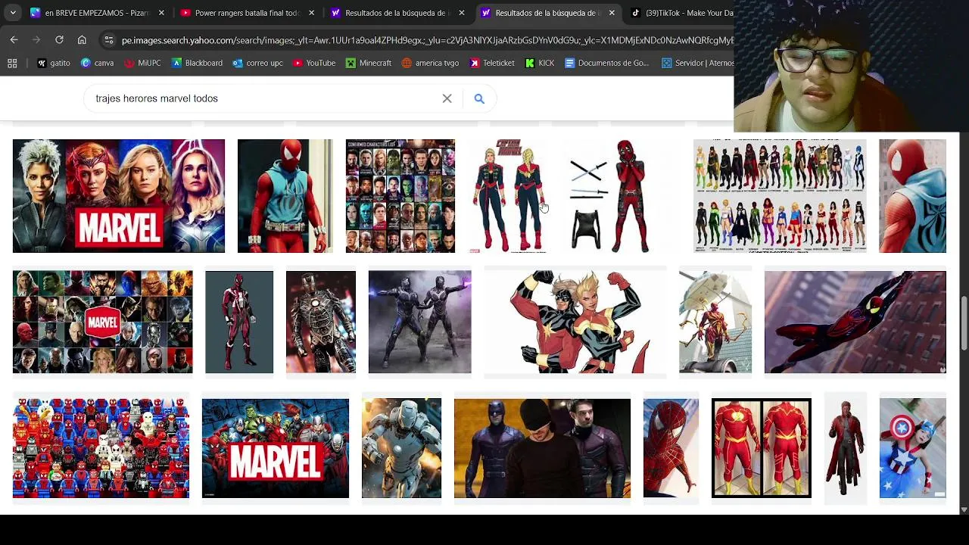Open the Spider-Man swinging over city image
Screen dimensions: 969x545
[855, 322]
